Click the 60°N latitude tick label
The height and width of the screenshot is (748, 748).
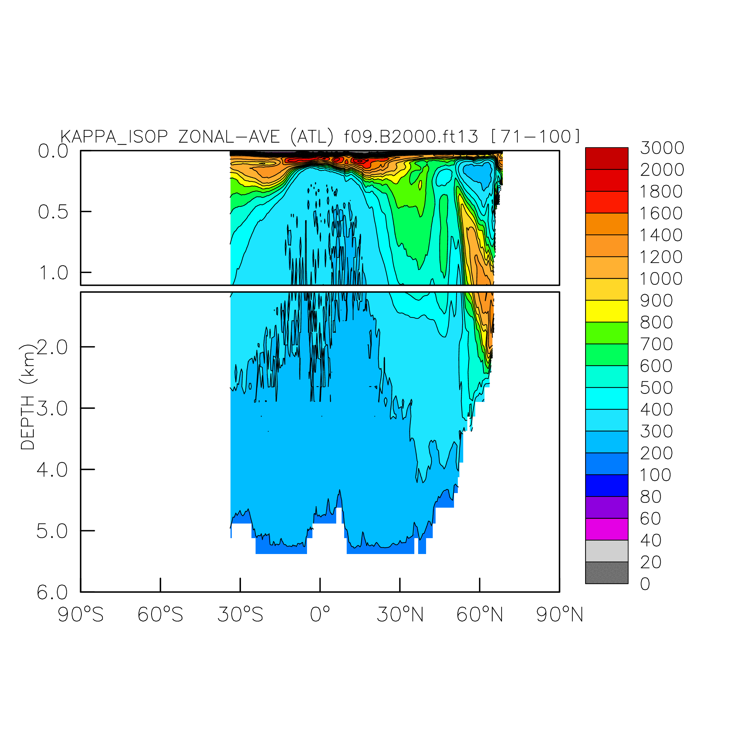click(479, 614)
